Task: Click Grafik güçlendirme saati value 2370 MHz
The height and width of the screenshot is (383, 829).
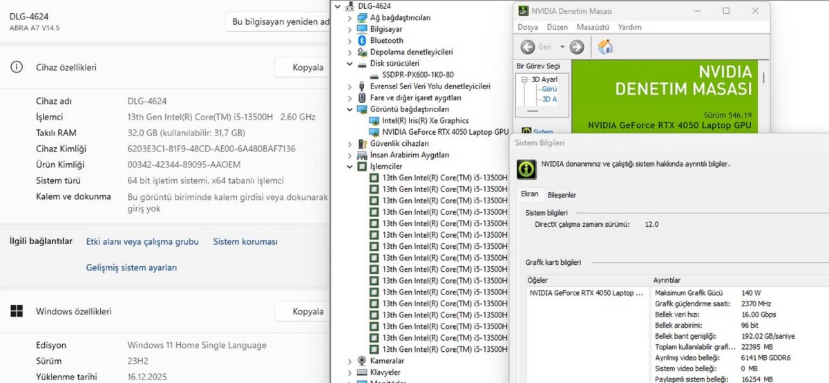Action: coord(756,303)
